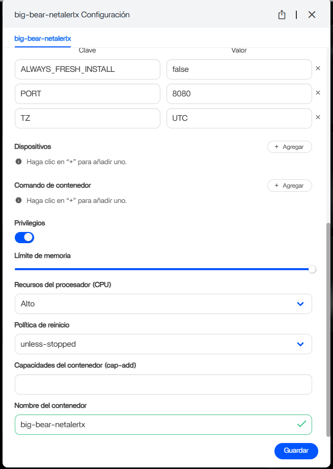This screenshot has width=333, height=469.
Task: Click the Nombre del contenedor field
Action: (x=153, y=424)
